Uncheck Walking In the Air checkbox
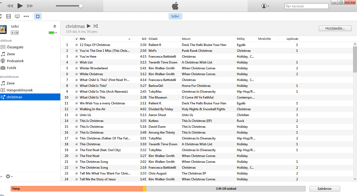 tap(77, 109)
